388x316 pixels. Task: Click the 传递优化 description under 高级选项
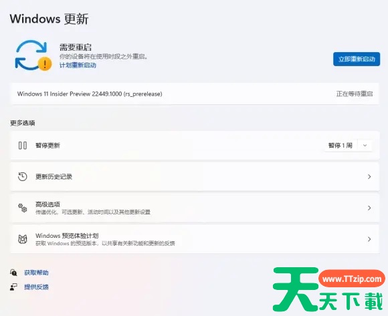point(93,212)
